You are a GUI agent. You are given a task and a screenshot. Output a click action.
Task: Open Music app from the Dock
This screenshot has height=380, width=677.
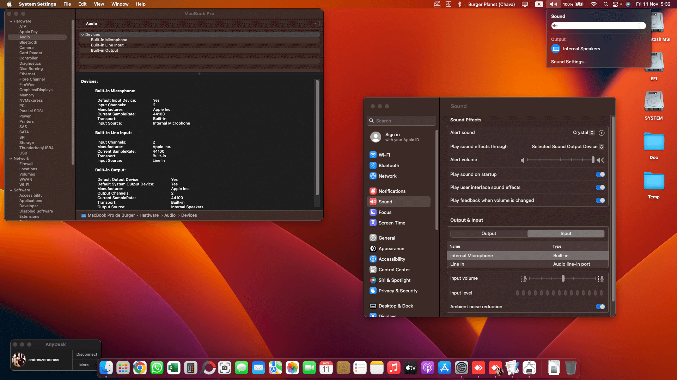[394, 368]
